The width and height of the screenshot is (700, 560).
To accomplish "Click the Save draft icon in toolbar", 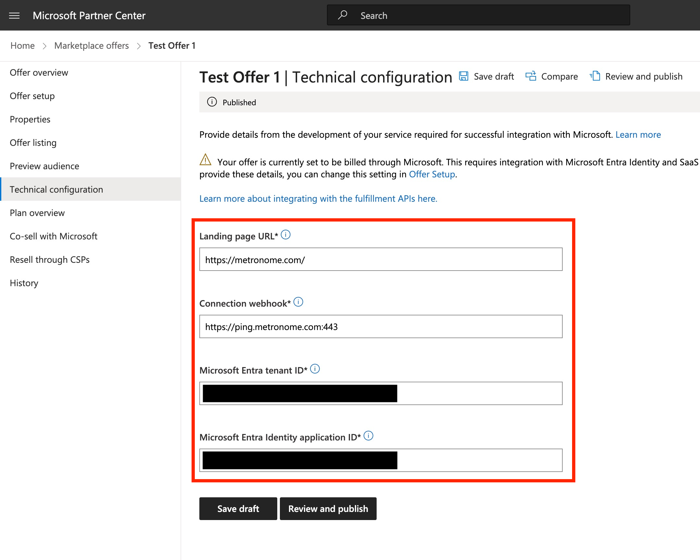I will (465, 77).
